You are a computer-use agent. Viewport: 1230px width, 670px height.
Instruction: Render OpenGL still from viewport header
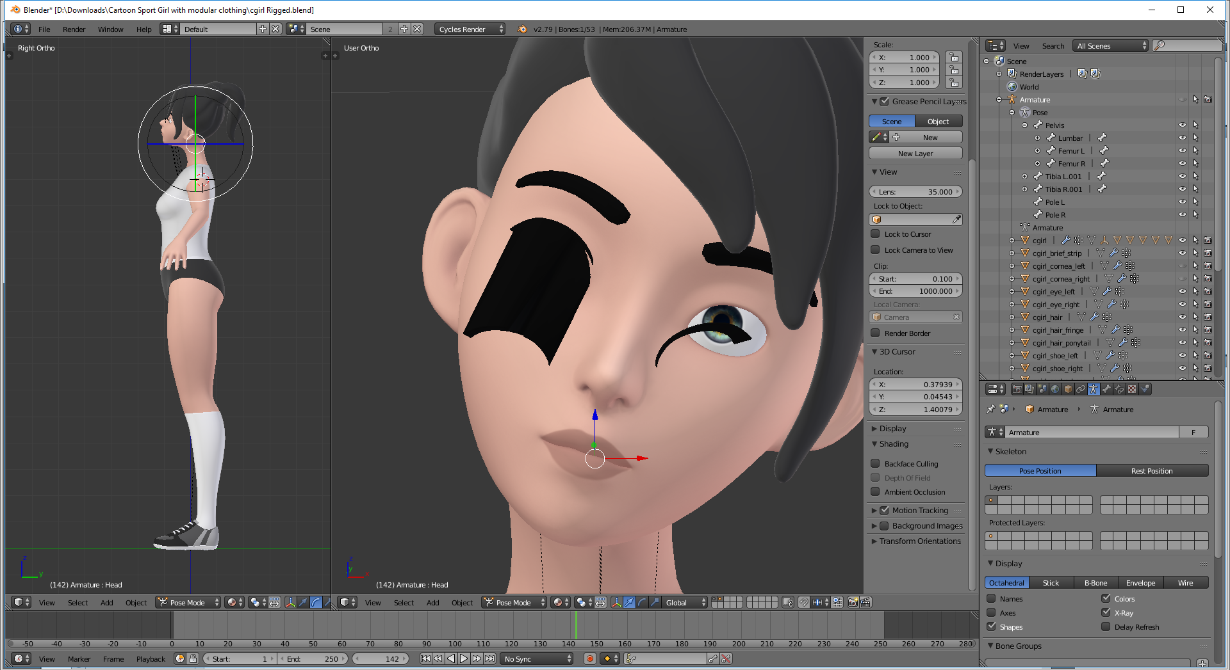point(853,602)
